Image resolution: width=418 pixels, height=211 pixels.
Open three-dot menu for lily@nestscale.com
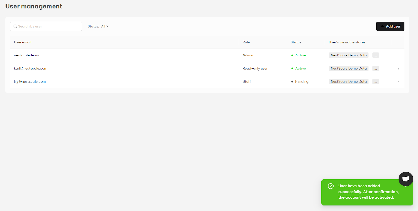pyautogui.click(x=398, y=81)
